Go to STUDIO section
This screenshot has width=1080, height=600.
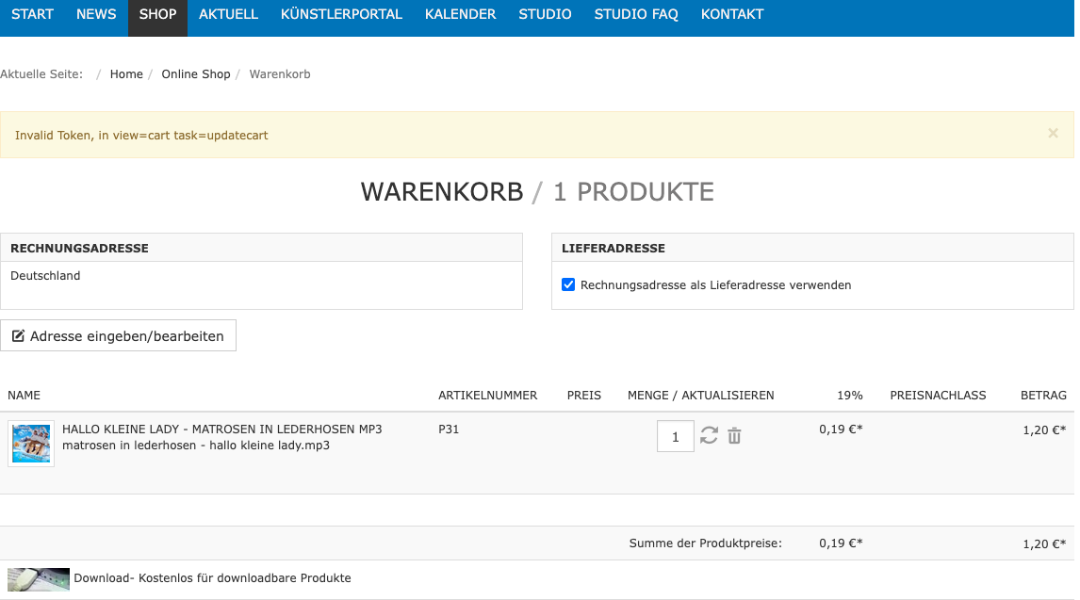click(545, 14)
